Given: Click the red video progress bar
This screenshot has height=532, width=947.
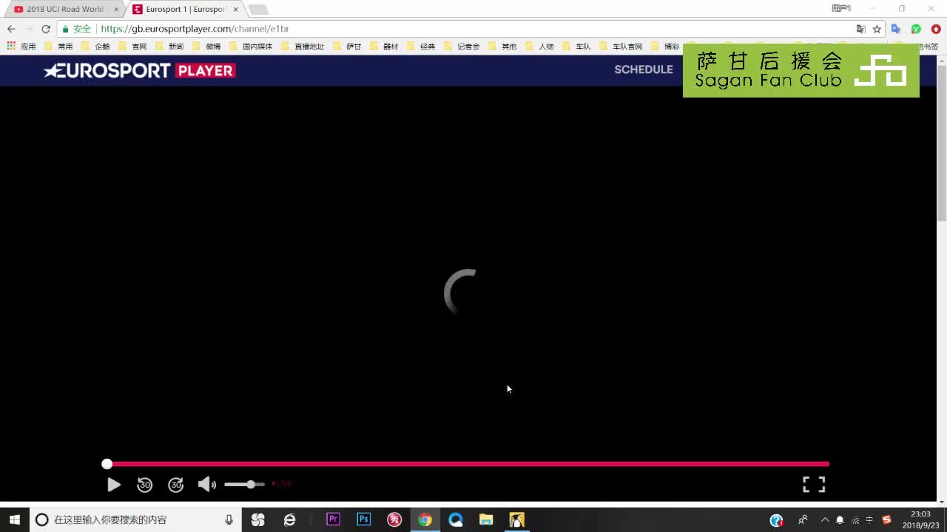Looking at the screenshot, I should coord(468,464).
